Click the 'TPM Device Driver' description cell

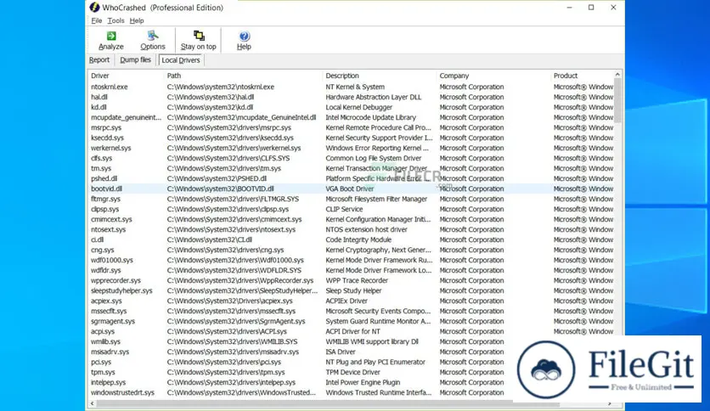click(x=352, y=372)
